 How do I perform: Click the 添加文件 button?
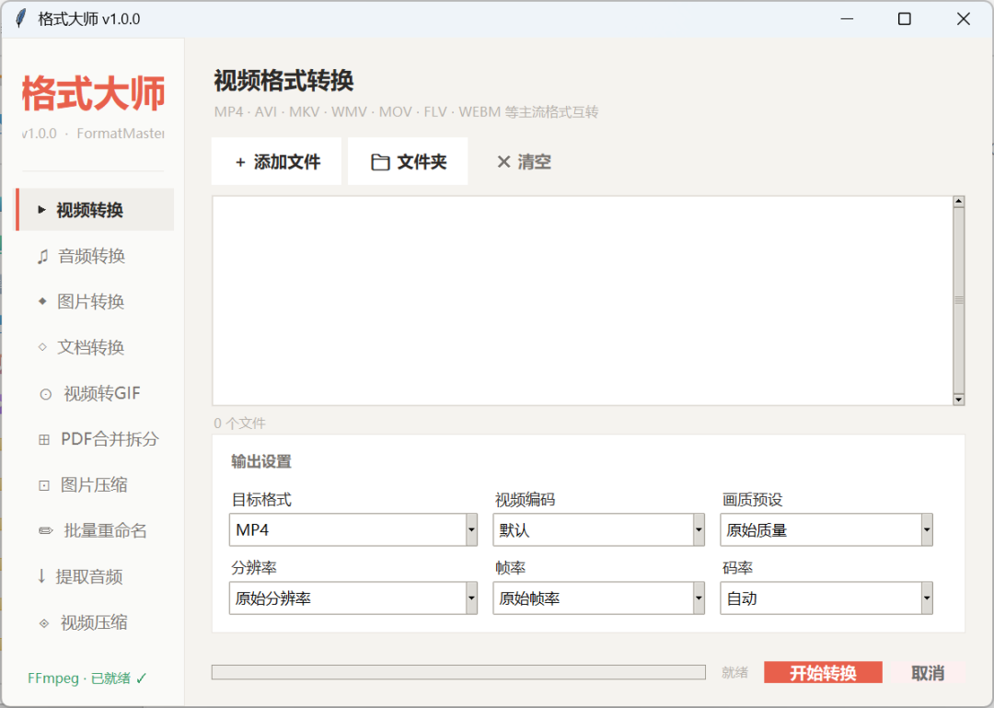tap(276, 161)
